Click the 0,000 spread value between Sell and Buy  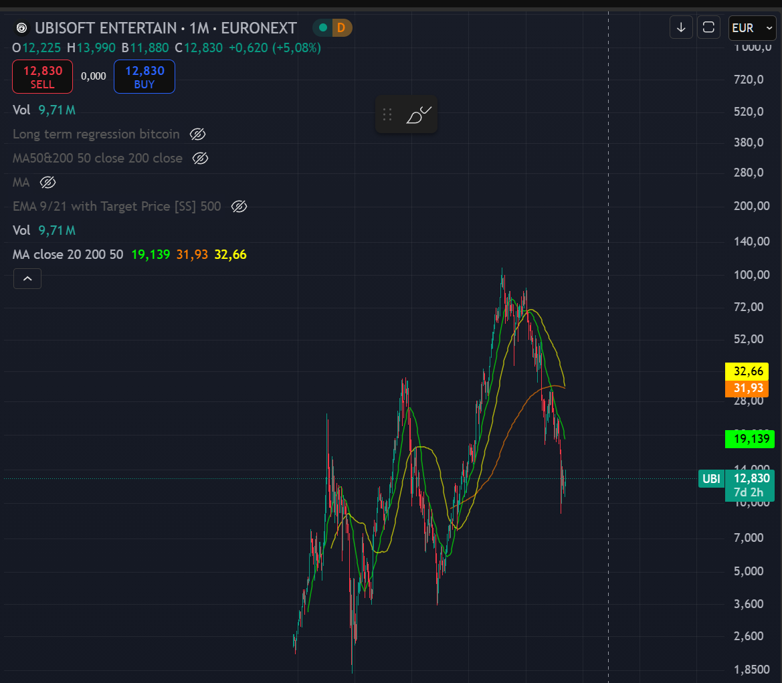tap(93, 76)
